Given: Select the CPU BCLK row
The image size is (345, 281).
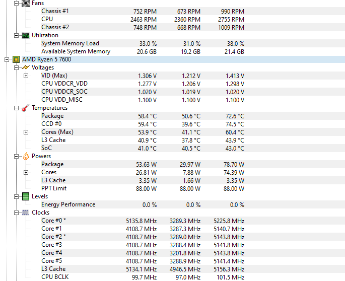Looking at the screenshot, I should pyautogui.click(x=193, y=277).
